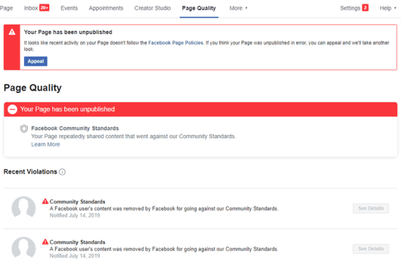This screenshot has width=401, height=268.
Task: Click the blue Appeal button
Action: coord(36,61)
